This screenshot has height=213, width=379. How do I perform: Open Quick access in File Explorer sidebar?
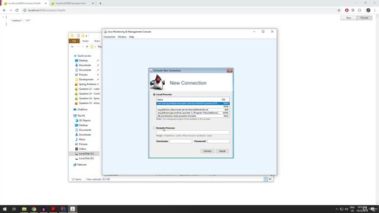click(84, 56)
